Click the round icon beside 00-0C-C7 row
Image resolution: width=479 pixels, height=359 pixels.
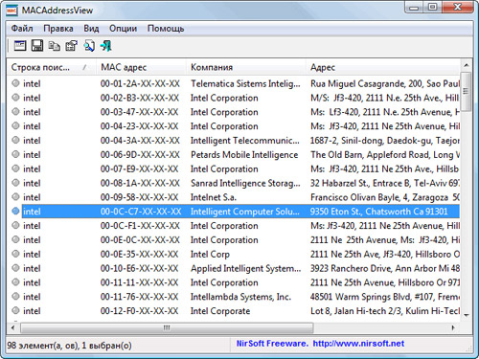pyautogui.click(x=15, y=212)
